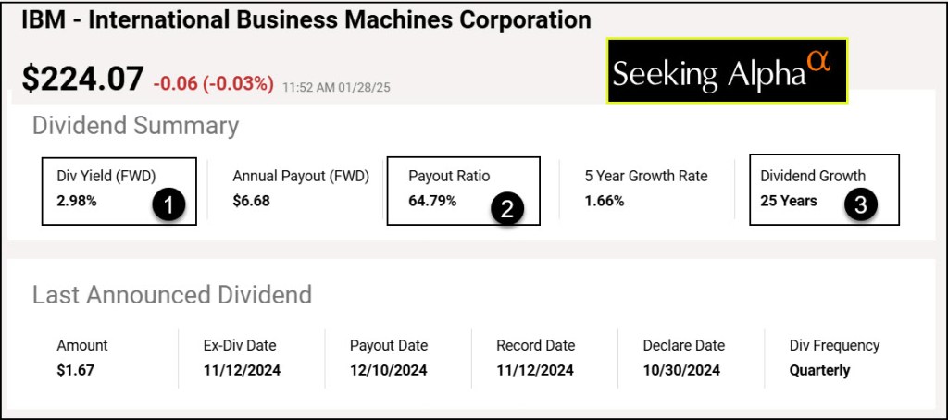Viewport: 948px width, 420px height.
Task: Click the numbered circle 3 marker
Action: click(x=860, y=206)
